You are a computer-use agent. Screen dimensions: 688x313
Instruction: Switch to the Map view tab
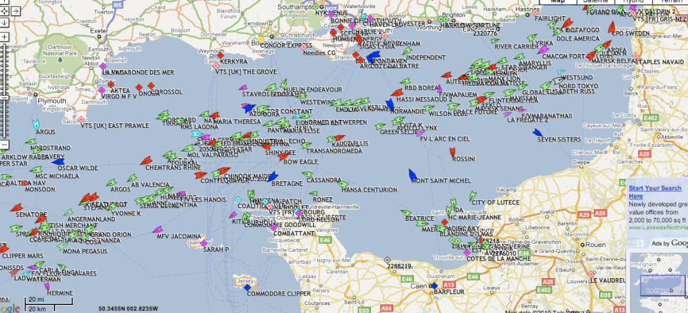tap(557, 2)
